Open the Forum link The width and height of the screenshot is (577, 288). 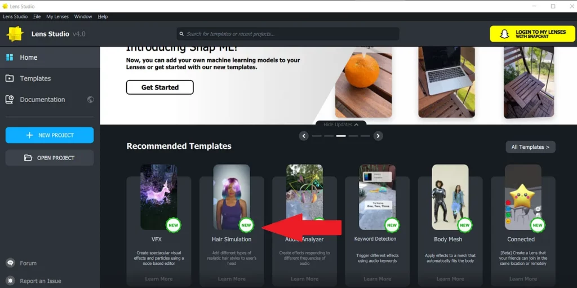tap(28, 263)
